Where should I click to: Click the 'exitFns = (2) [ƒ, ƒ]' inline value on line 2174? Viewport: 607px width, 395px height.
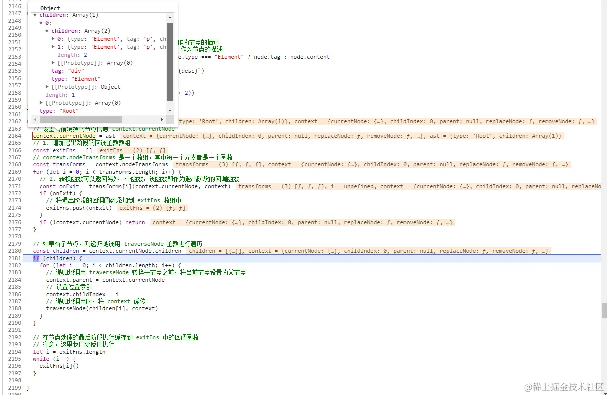click(x=152, y=208)
